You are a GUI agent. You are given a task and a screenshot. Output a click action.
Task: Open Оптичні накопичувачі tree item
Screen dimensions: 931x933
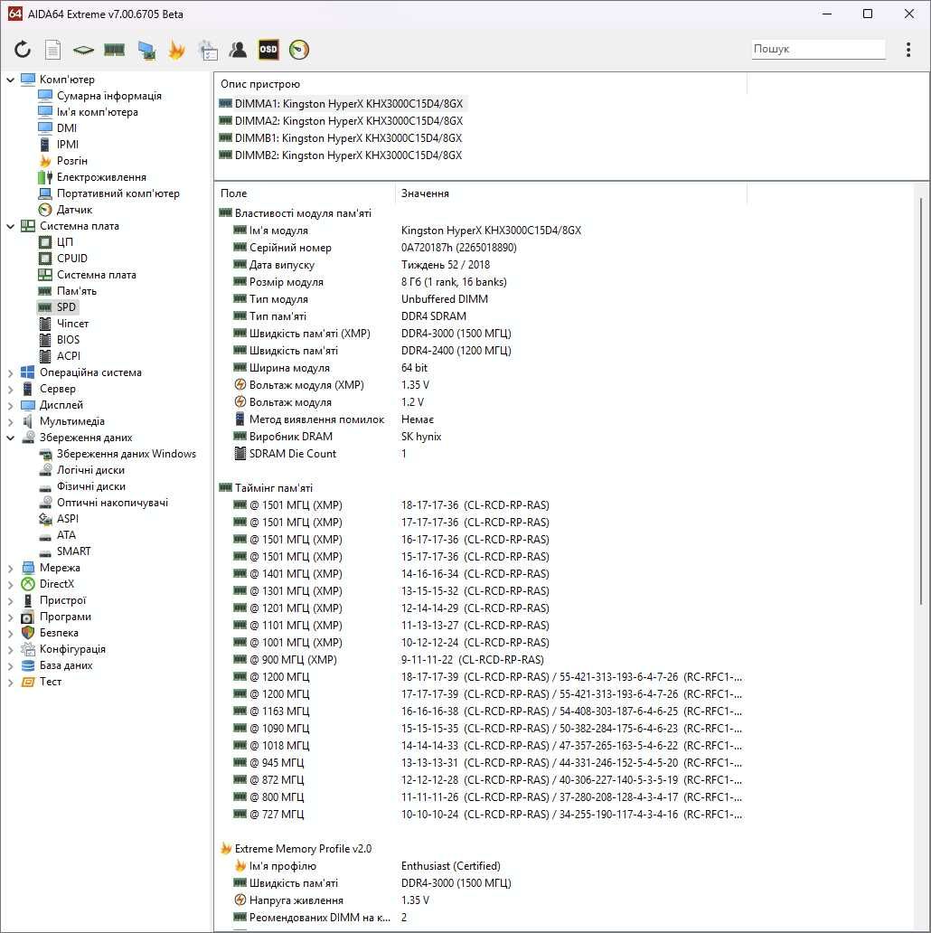pyautogui.click(x=112, y=503)
